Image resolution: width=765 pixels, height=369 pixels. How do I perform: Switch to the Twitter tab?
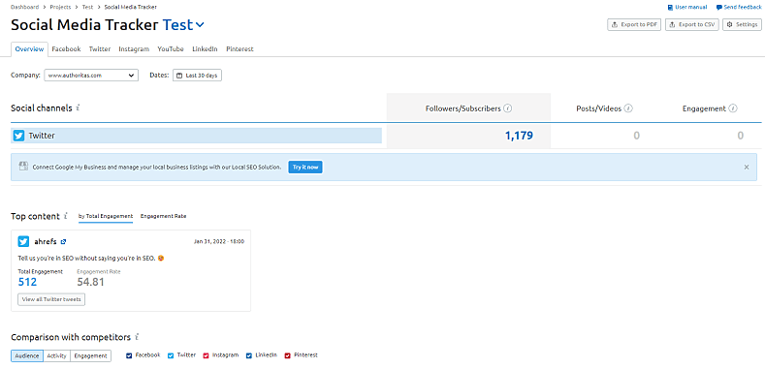coord(100,49)
